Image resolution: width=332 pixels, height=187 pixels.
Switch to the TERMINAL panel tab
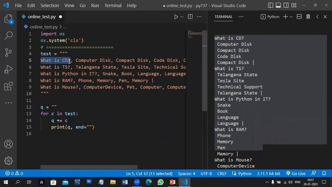(x=223, y=17)
